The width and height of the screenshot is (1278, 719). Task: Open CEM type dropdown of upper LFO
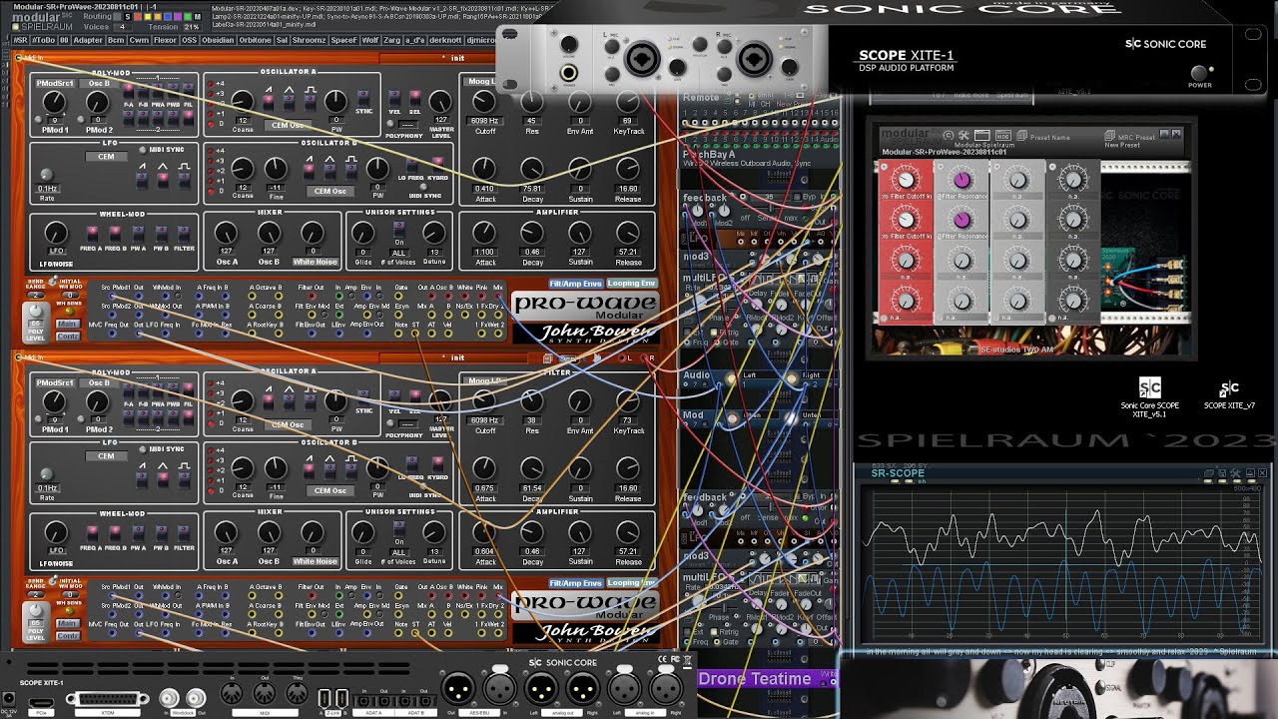106,156
